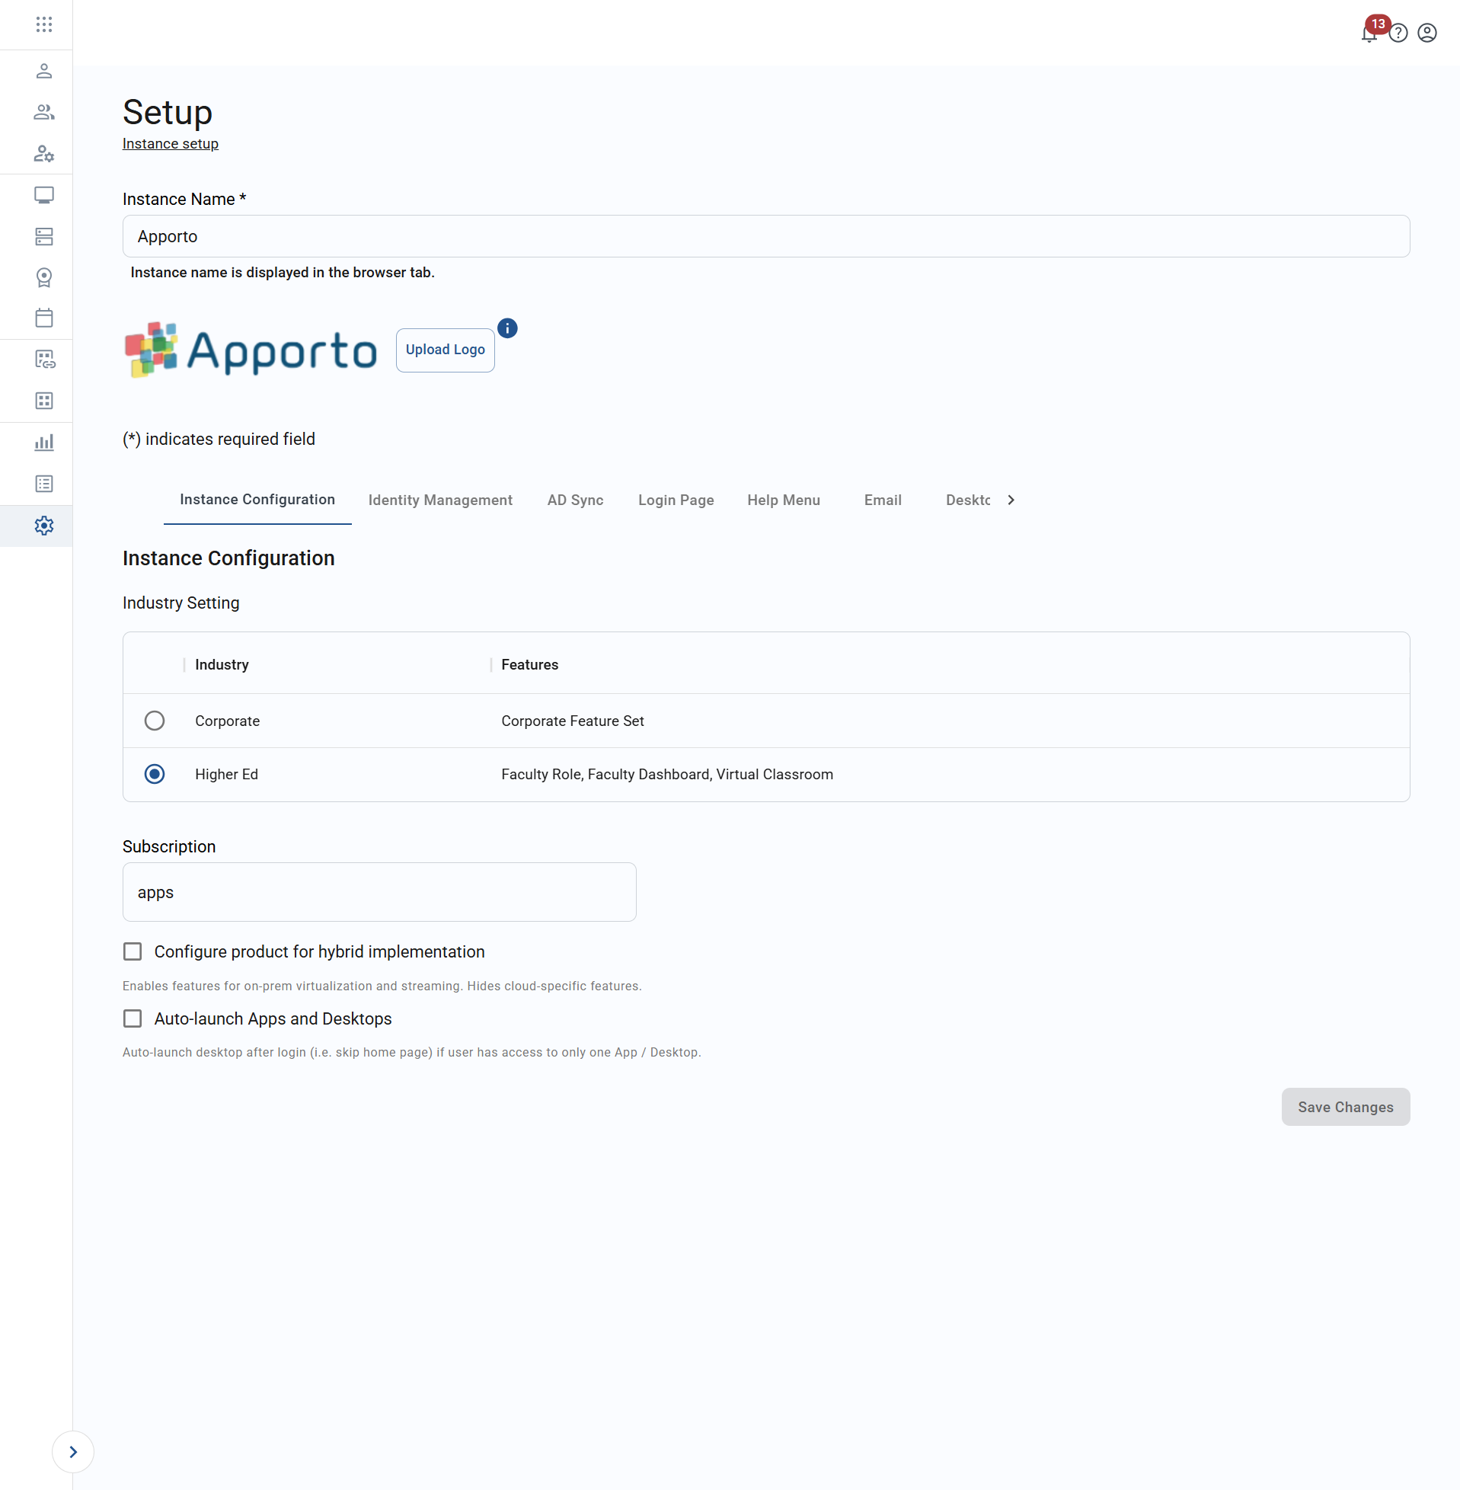Open the logo info tooltip icon

[x=507, y=328]
